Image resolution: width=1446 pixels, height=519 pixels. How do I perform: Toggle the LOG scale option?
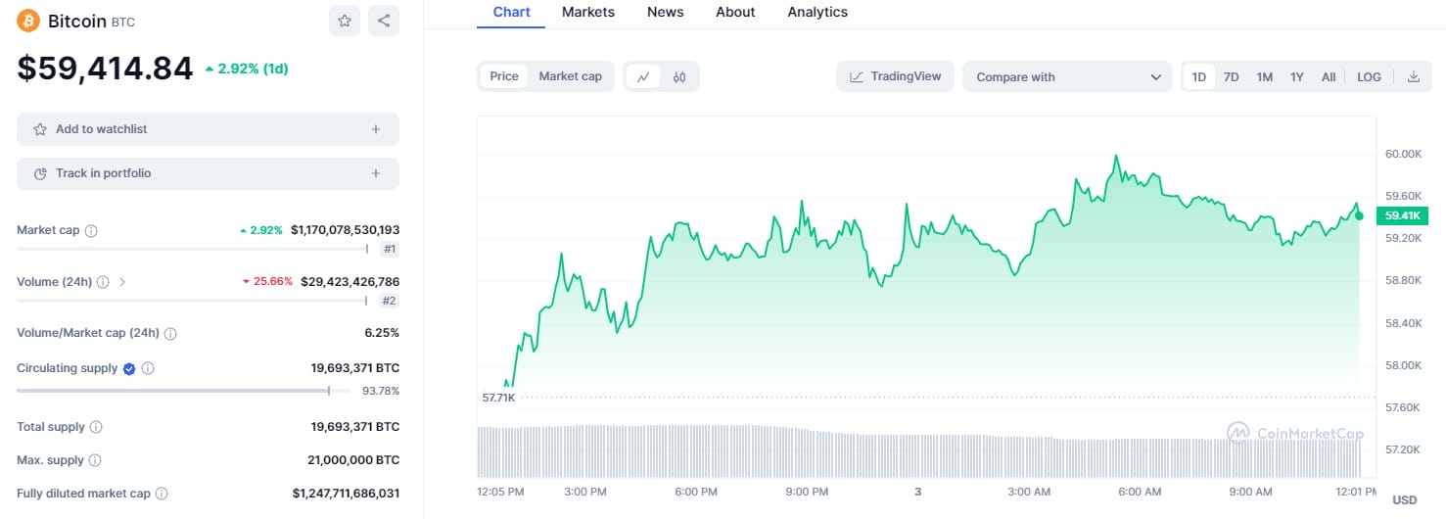1369,76
